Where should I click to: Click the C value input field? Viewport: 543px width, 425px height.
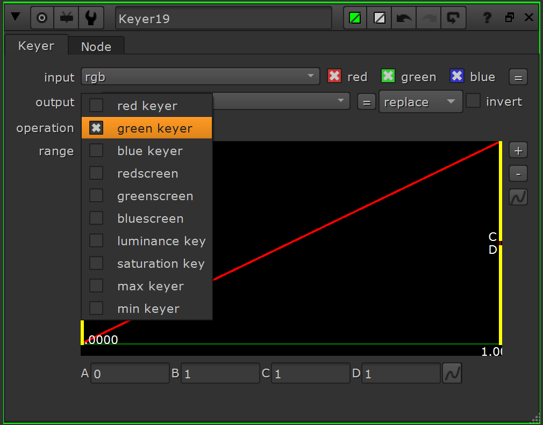311,373
